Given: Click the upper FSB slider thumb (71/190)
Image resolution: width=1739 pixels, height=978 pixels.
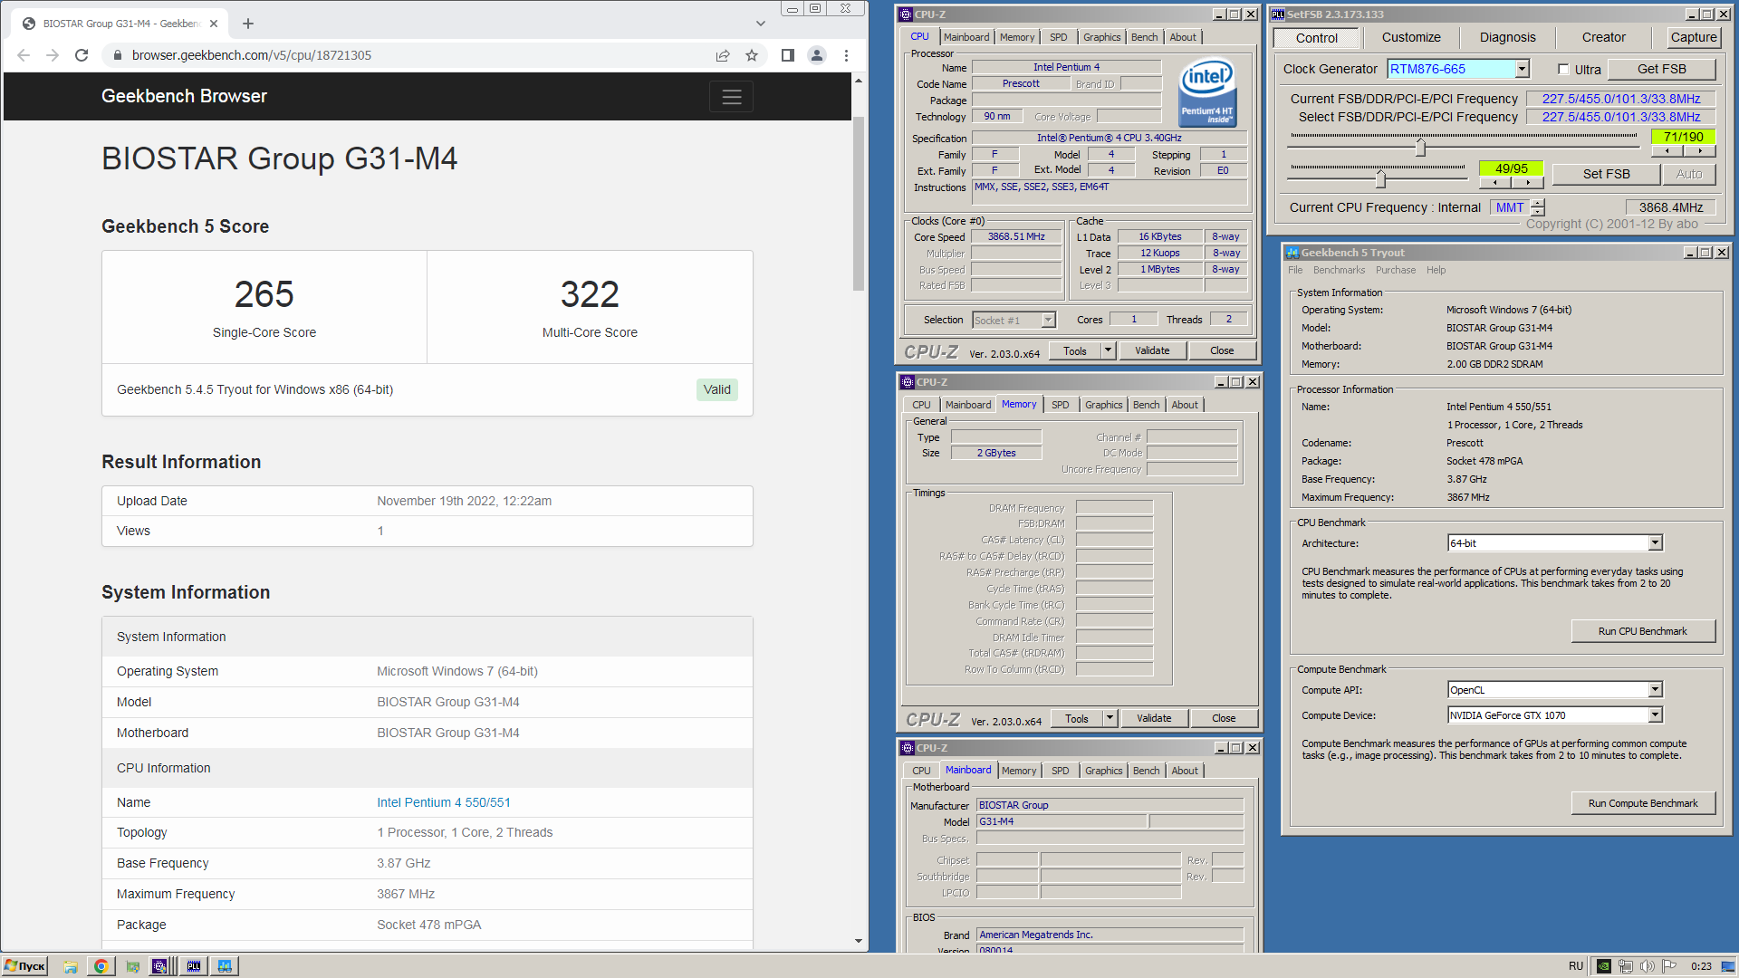Looking at the screenshot, I should click(x=1420, y=147).
